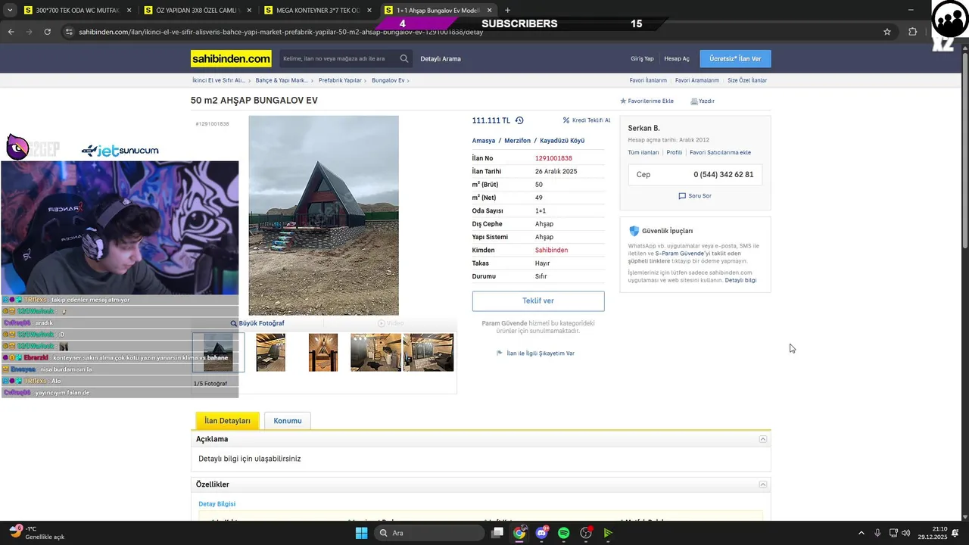Click the Teklif ver button
The height and width of the screenshot is (545, 969).
tap(538, 301)
